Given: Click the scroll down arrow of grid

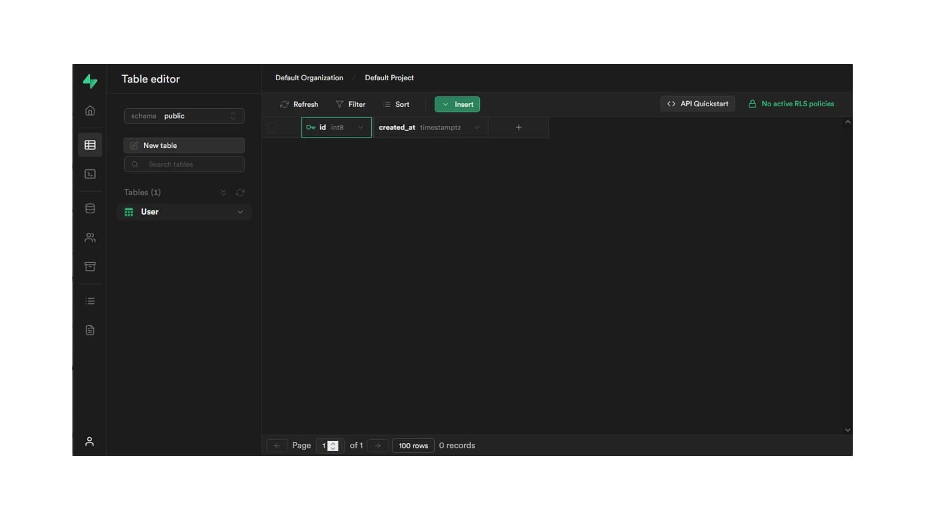Looking at the screenshot, I should coord(848,430).
